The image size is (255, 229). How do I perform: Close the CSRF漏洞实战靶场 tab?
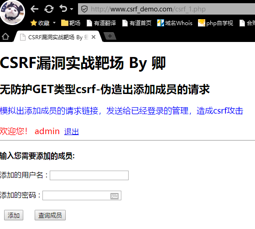[x=94, y=37]
